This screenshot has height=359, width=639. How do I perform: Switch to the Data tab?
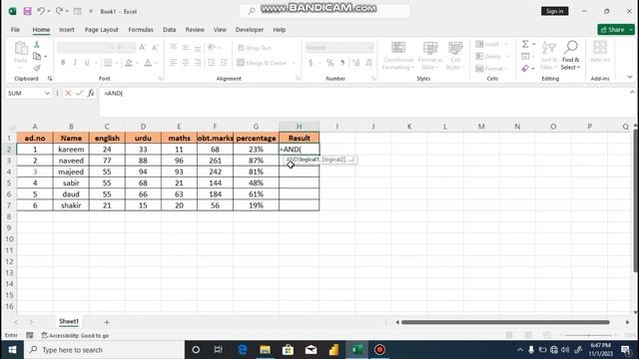169,30
